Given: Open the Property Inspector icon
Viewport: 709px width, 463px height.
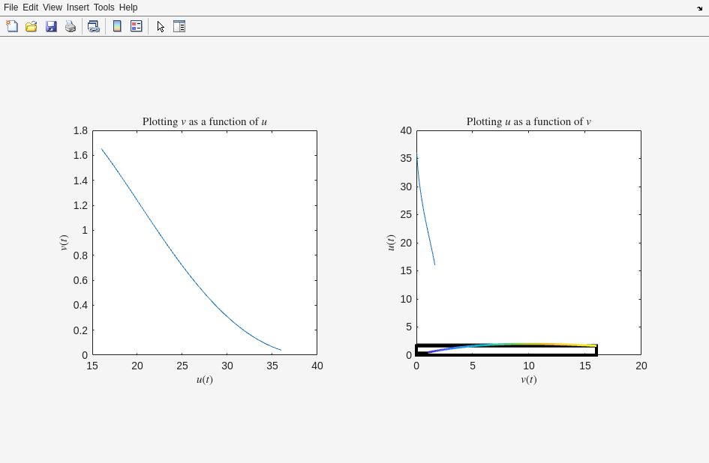Looking at the screenshot, I should click(179, 26).
